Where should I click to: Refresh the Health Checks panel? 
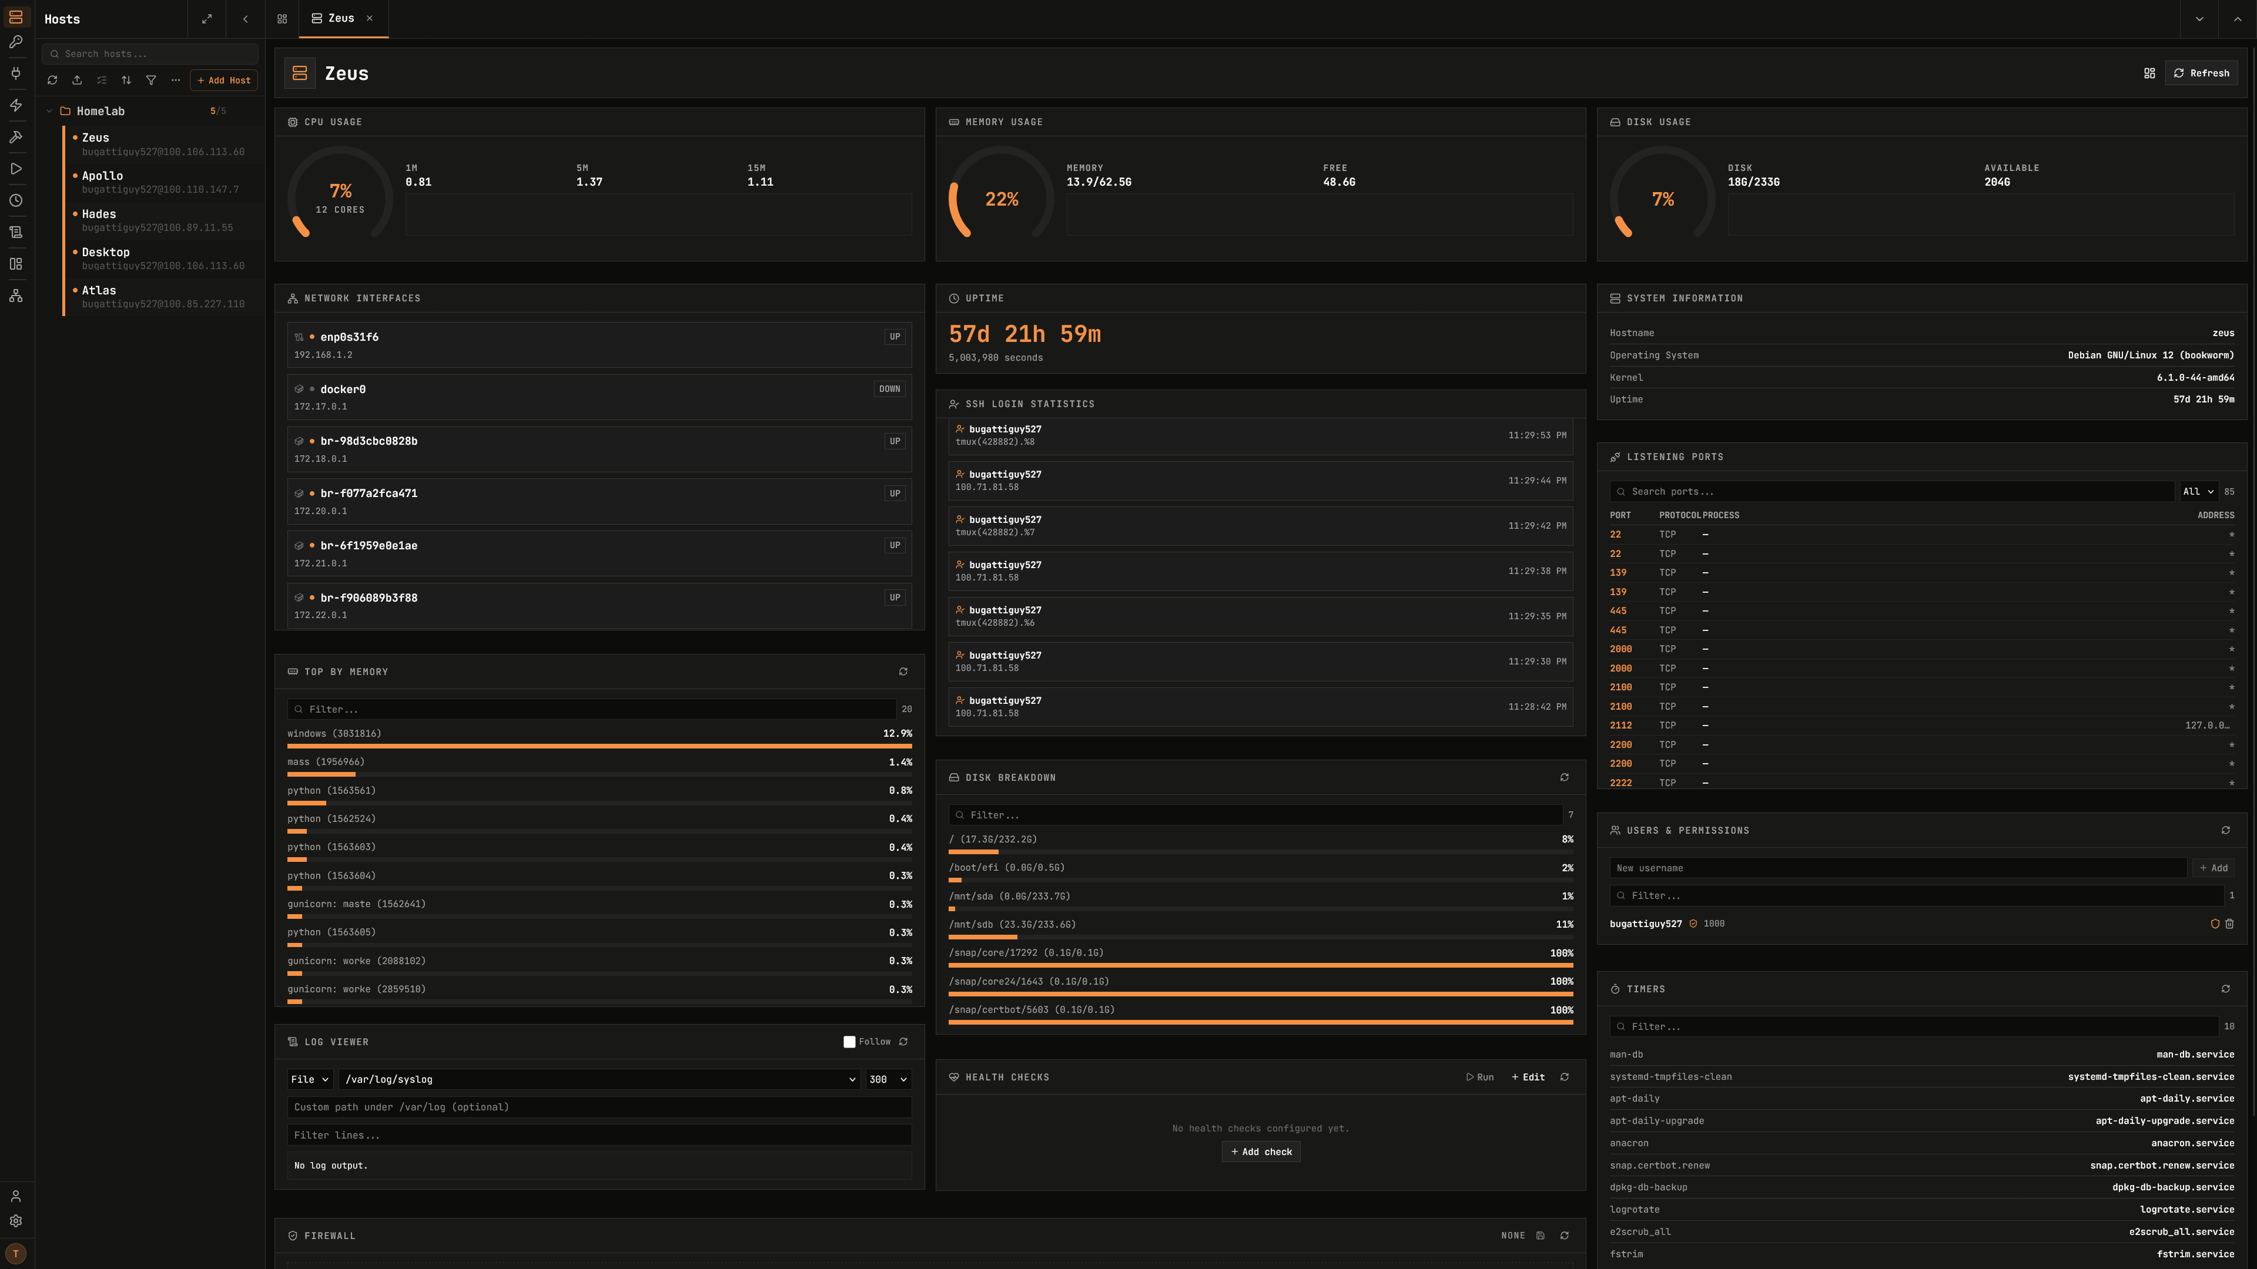coord(1565,1077)
